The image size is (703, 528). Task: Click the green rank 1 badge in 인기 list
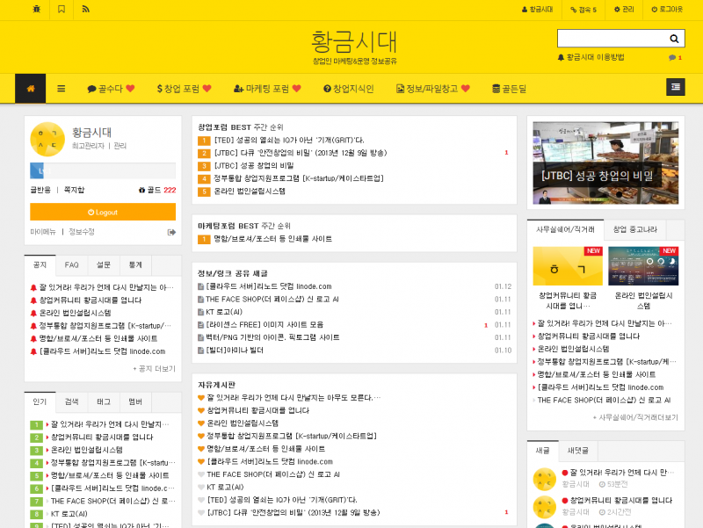(x=36, y=425)
